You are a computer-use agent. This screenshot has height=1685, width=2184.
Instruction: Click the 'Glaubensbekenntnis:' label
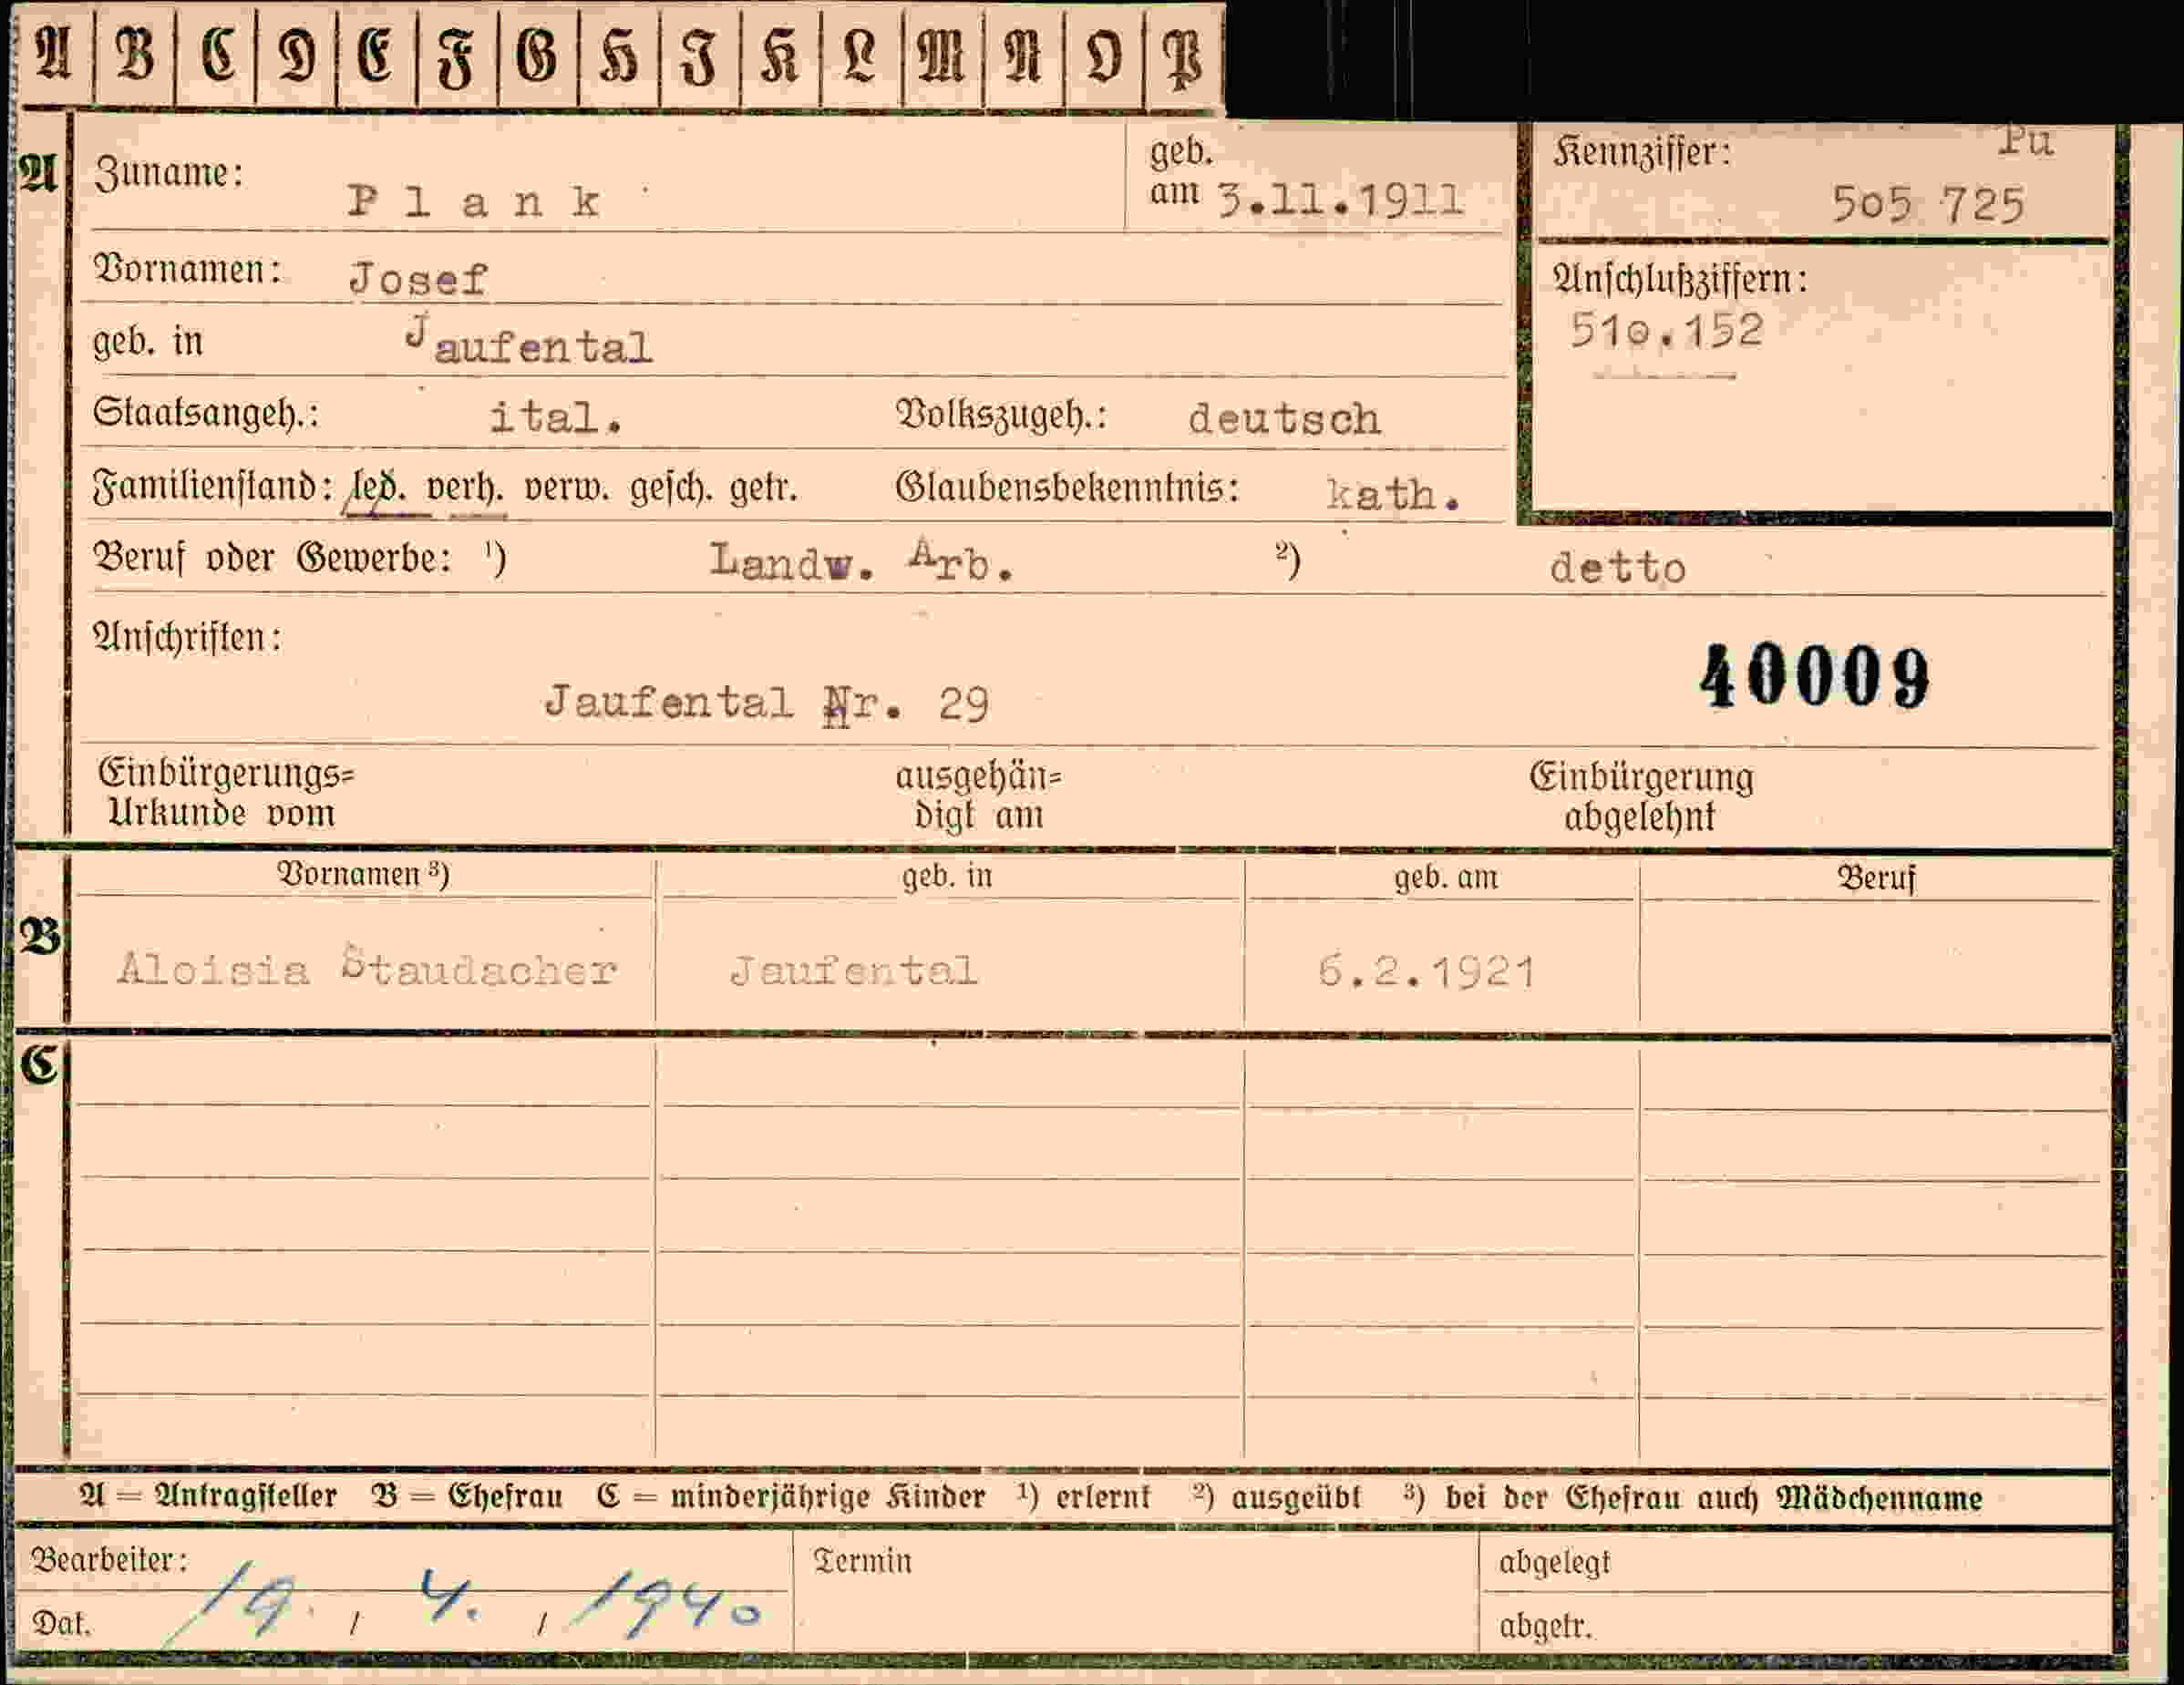click(1067, 487)
